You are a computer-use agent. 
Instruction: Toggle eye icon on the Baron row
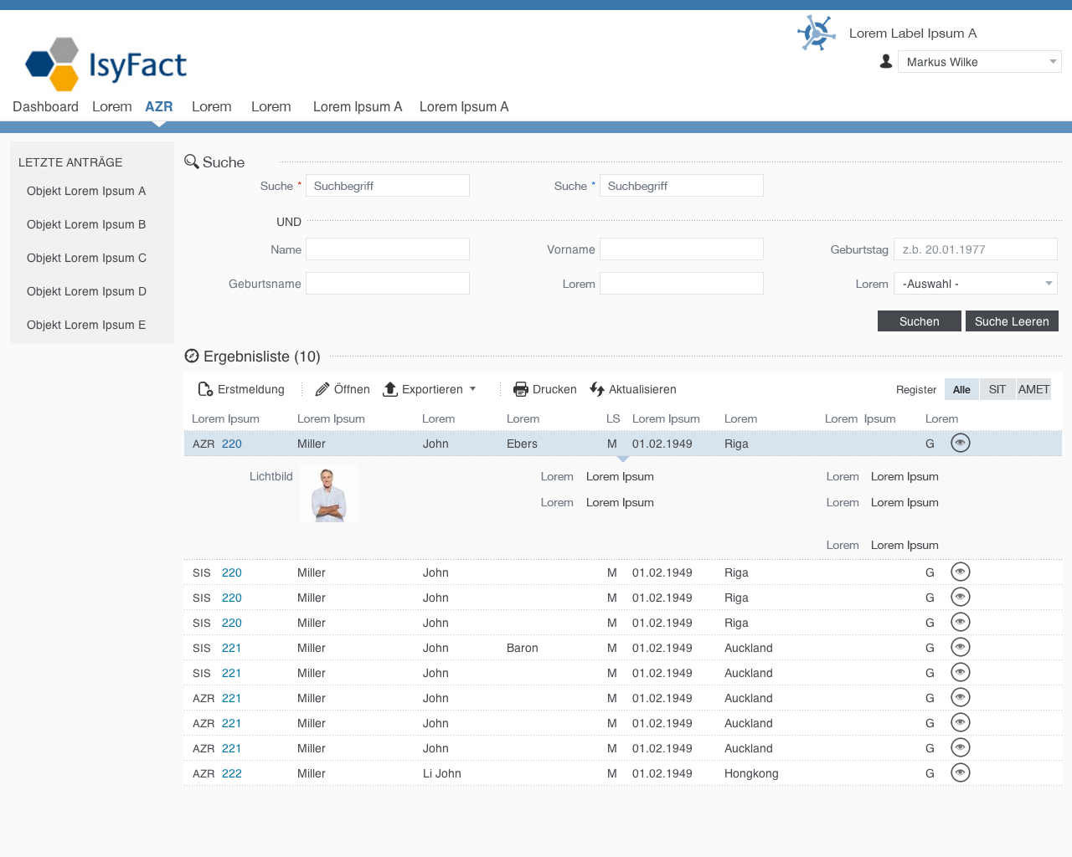961,647
